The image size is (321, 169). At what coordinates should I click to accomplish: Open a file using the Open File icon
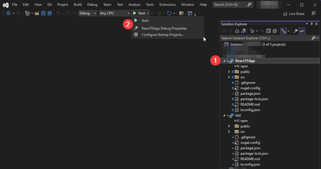(37, 13)
